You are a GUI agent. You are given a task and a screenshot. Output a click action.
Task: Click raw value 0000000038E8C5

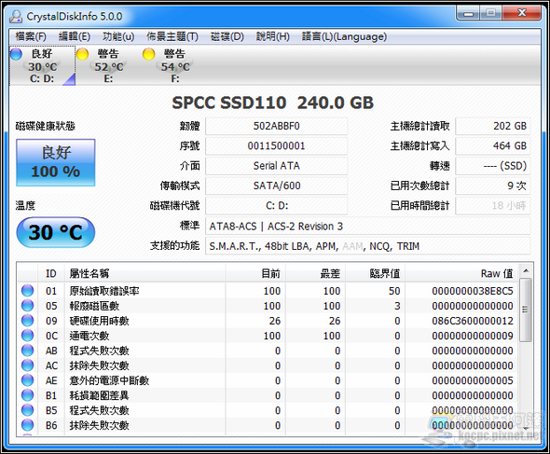pyautogui.click(x=473, y=291)
